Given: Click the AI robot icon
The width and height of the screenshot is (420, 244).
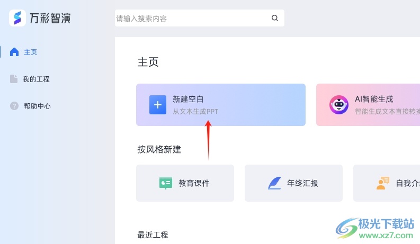Looking at the screenshot, I should coord(339,105).
